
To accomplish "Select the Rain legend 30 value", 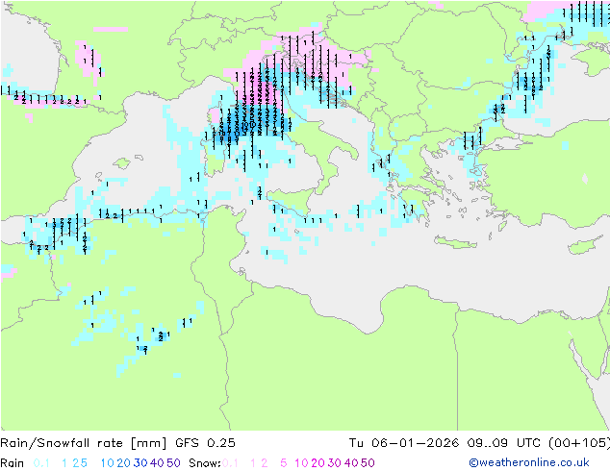I will coord(140,463).
